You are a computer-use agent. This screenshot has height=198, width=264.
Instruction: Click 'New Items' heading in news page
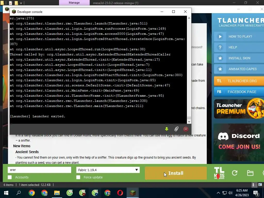22,146
